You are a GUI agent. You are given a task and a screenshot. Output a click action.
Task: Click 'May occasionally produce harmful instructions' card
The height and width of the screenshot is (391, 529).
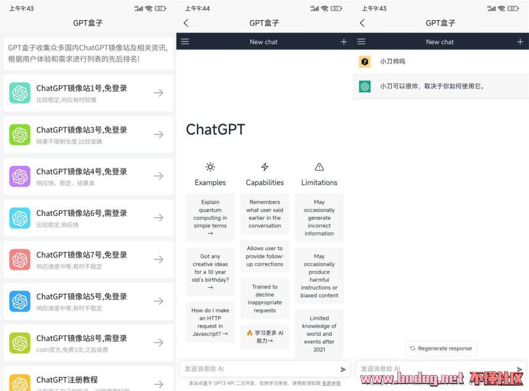pyautogui.click(x=319, y=275)
